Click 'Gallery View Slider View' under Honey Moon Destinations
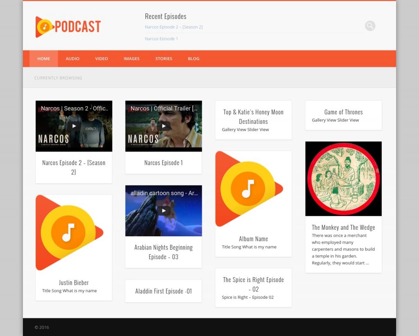The width and height of the screenshot is (419, 336). (246, 130)
